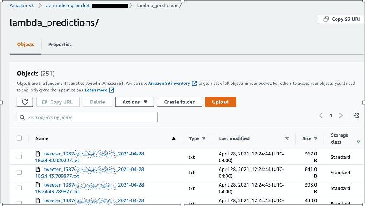Click file icon of 16:24:42.929227.txt object
This screenshot has width=365, height=206.
point(38,154)
